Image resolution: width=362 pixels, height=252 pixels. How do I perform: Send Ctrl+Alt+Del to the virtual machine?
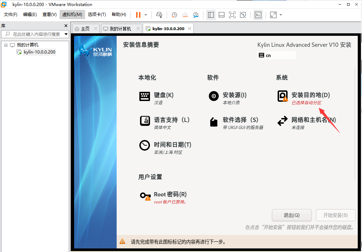pyautogui.click(x=159, y=15)
